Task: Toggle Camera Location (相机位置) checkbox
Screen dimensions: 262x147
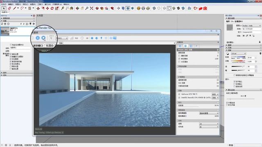Action: tap(11, 54)
